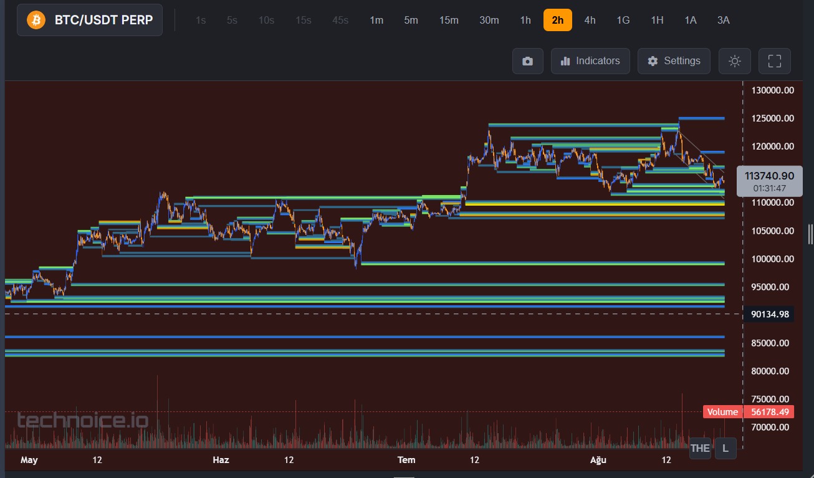Click the Ağu label on the time axis

pyautogui.click(x=598, y=461)
